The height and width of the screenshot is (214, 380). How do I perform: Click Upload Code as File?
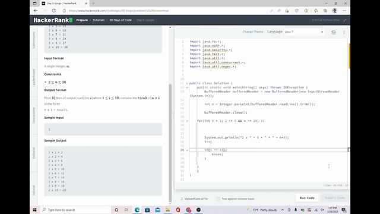tap(194, 199)
